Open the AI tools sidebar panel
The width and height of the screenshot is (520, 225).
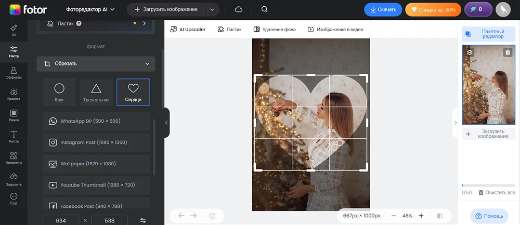(x=14, y=30)
